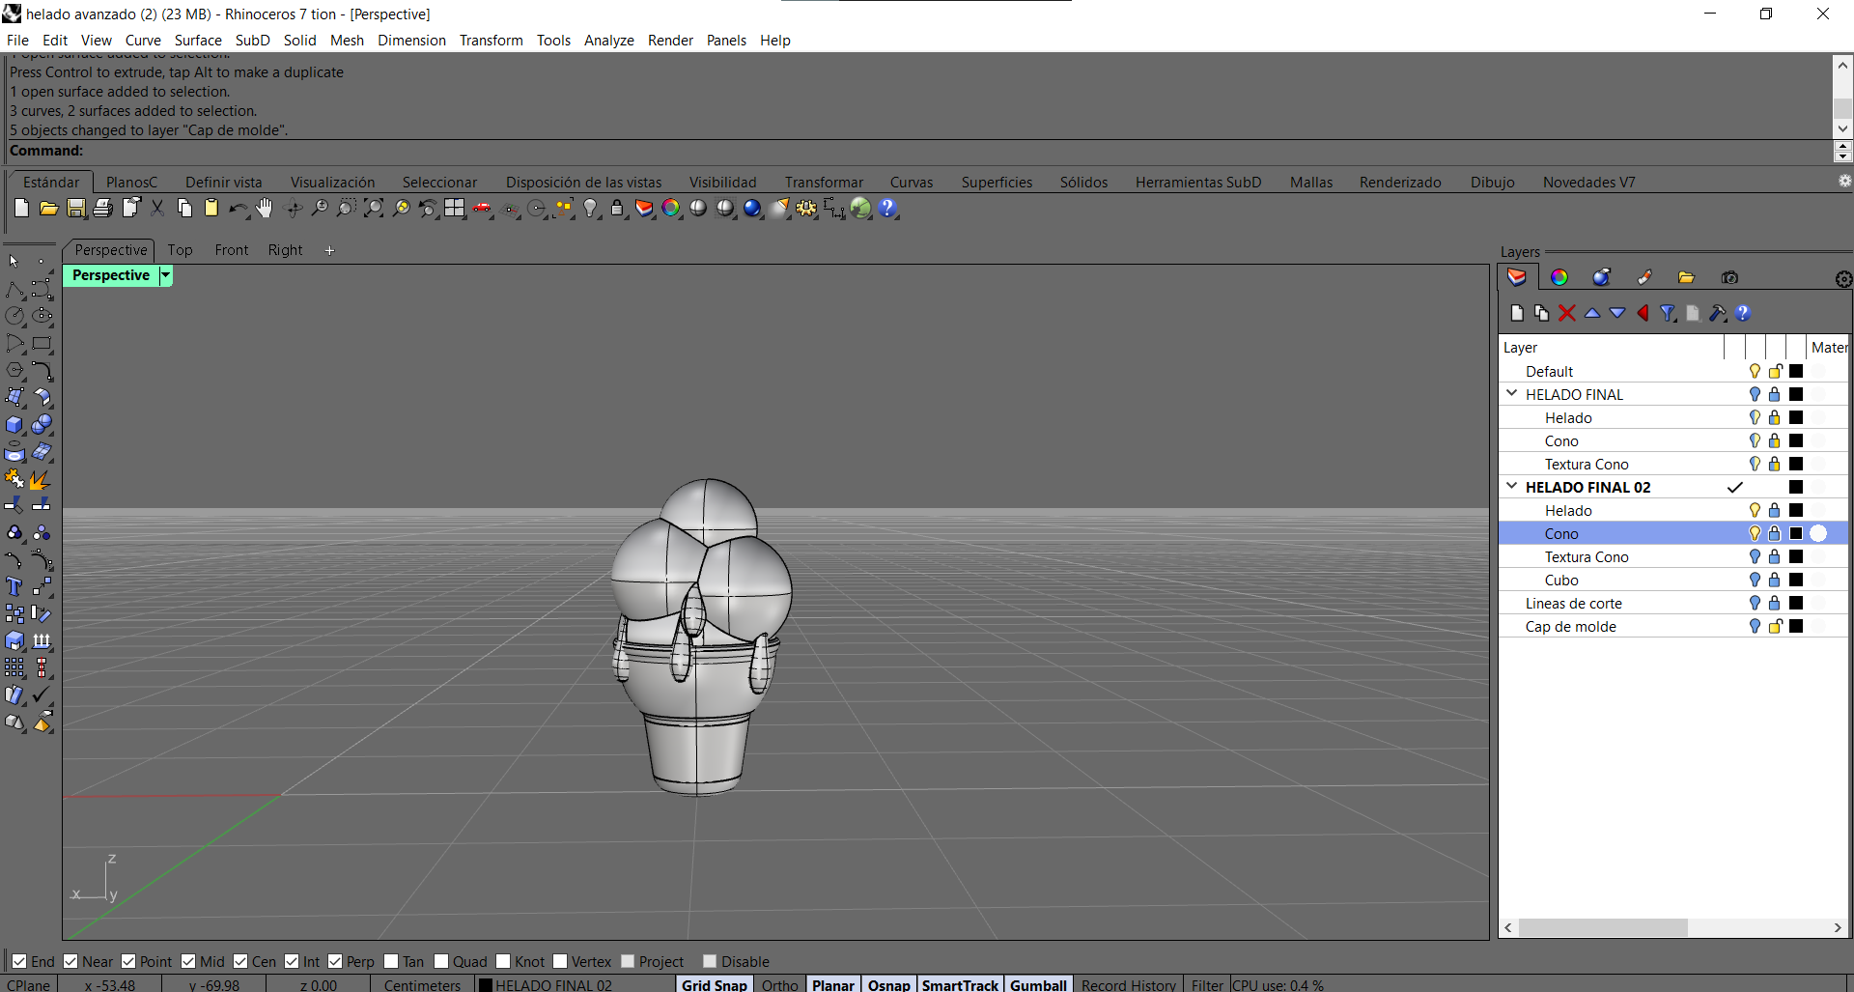Click the Rotate View icon

click(294, 208)
